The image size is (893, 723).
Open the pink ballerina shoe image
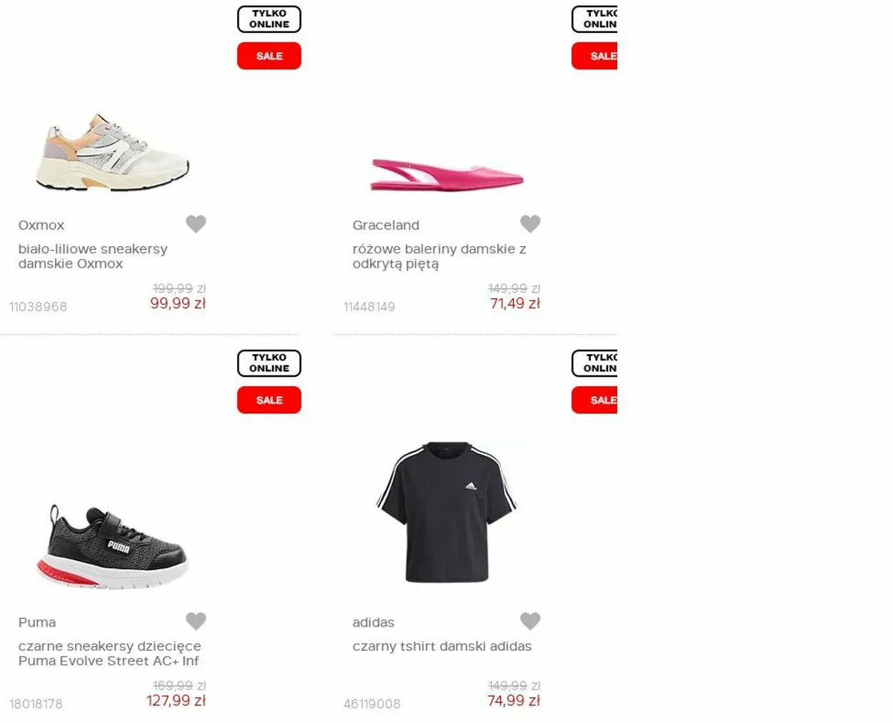pos(447,174)
